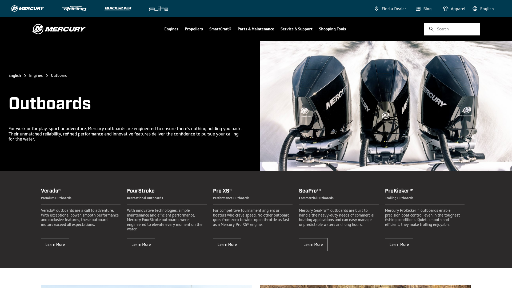Follow the Engines breadcrumb link
The image size is (512, 288).
coord(36,75)
